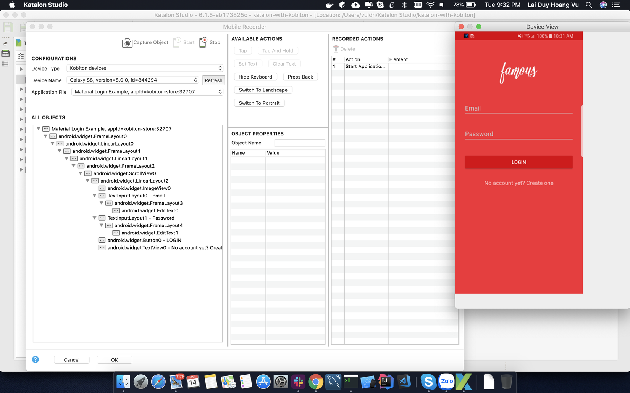
Task: Select android.widget.TextView0 tree item
Action: click(160, 248)
